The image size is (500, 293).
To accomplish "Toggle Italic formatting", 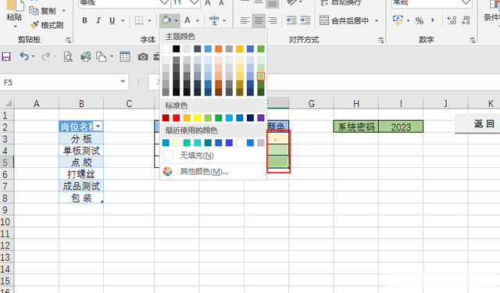I will [x=98, y=20].
